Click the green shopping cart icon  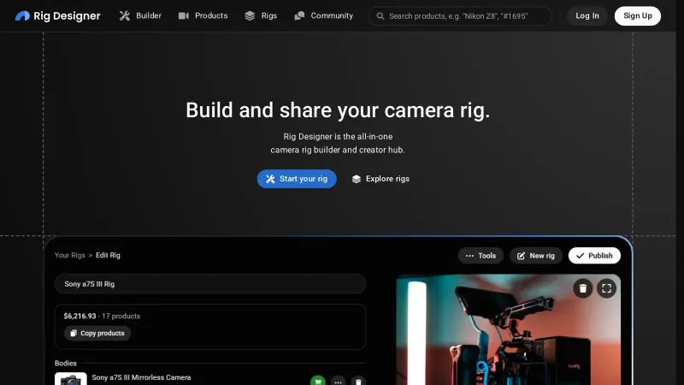[318, 381]
